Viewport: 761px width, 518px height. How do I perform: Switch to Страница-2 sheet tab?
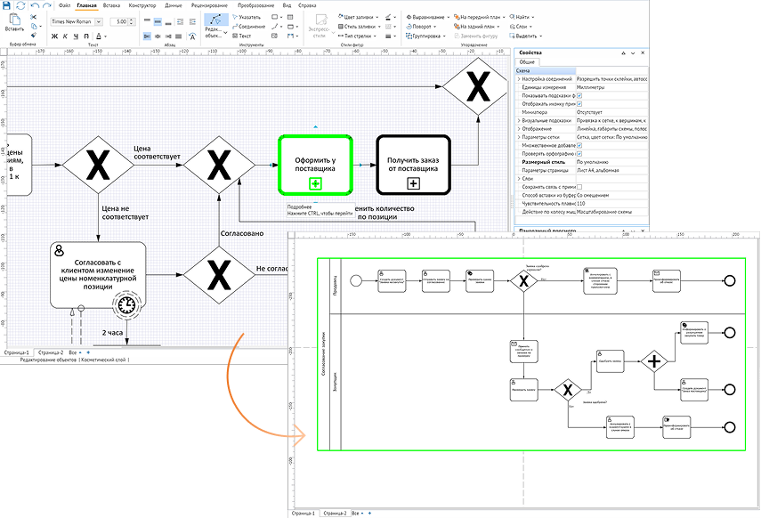point(51,352)
